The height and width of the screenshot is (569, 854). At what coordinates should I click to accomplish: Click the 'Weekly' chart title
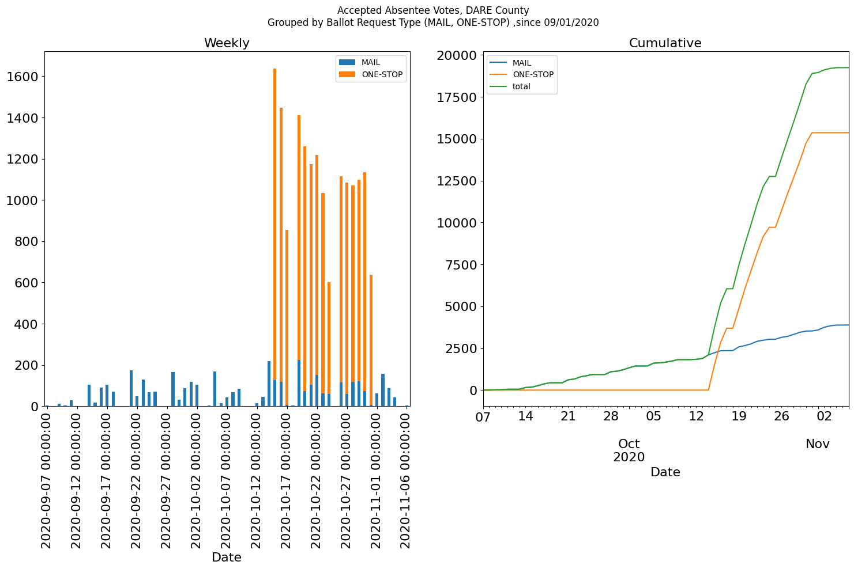click(227, 43)
